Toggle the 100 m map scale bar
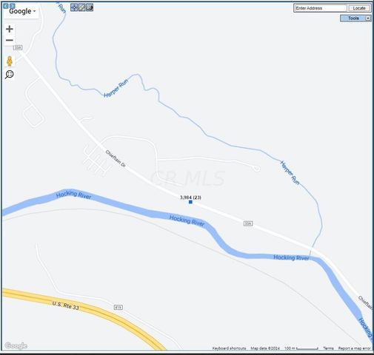 coord(301,348)
